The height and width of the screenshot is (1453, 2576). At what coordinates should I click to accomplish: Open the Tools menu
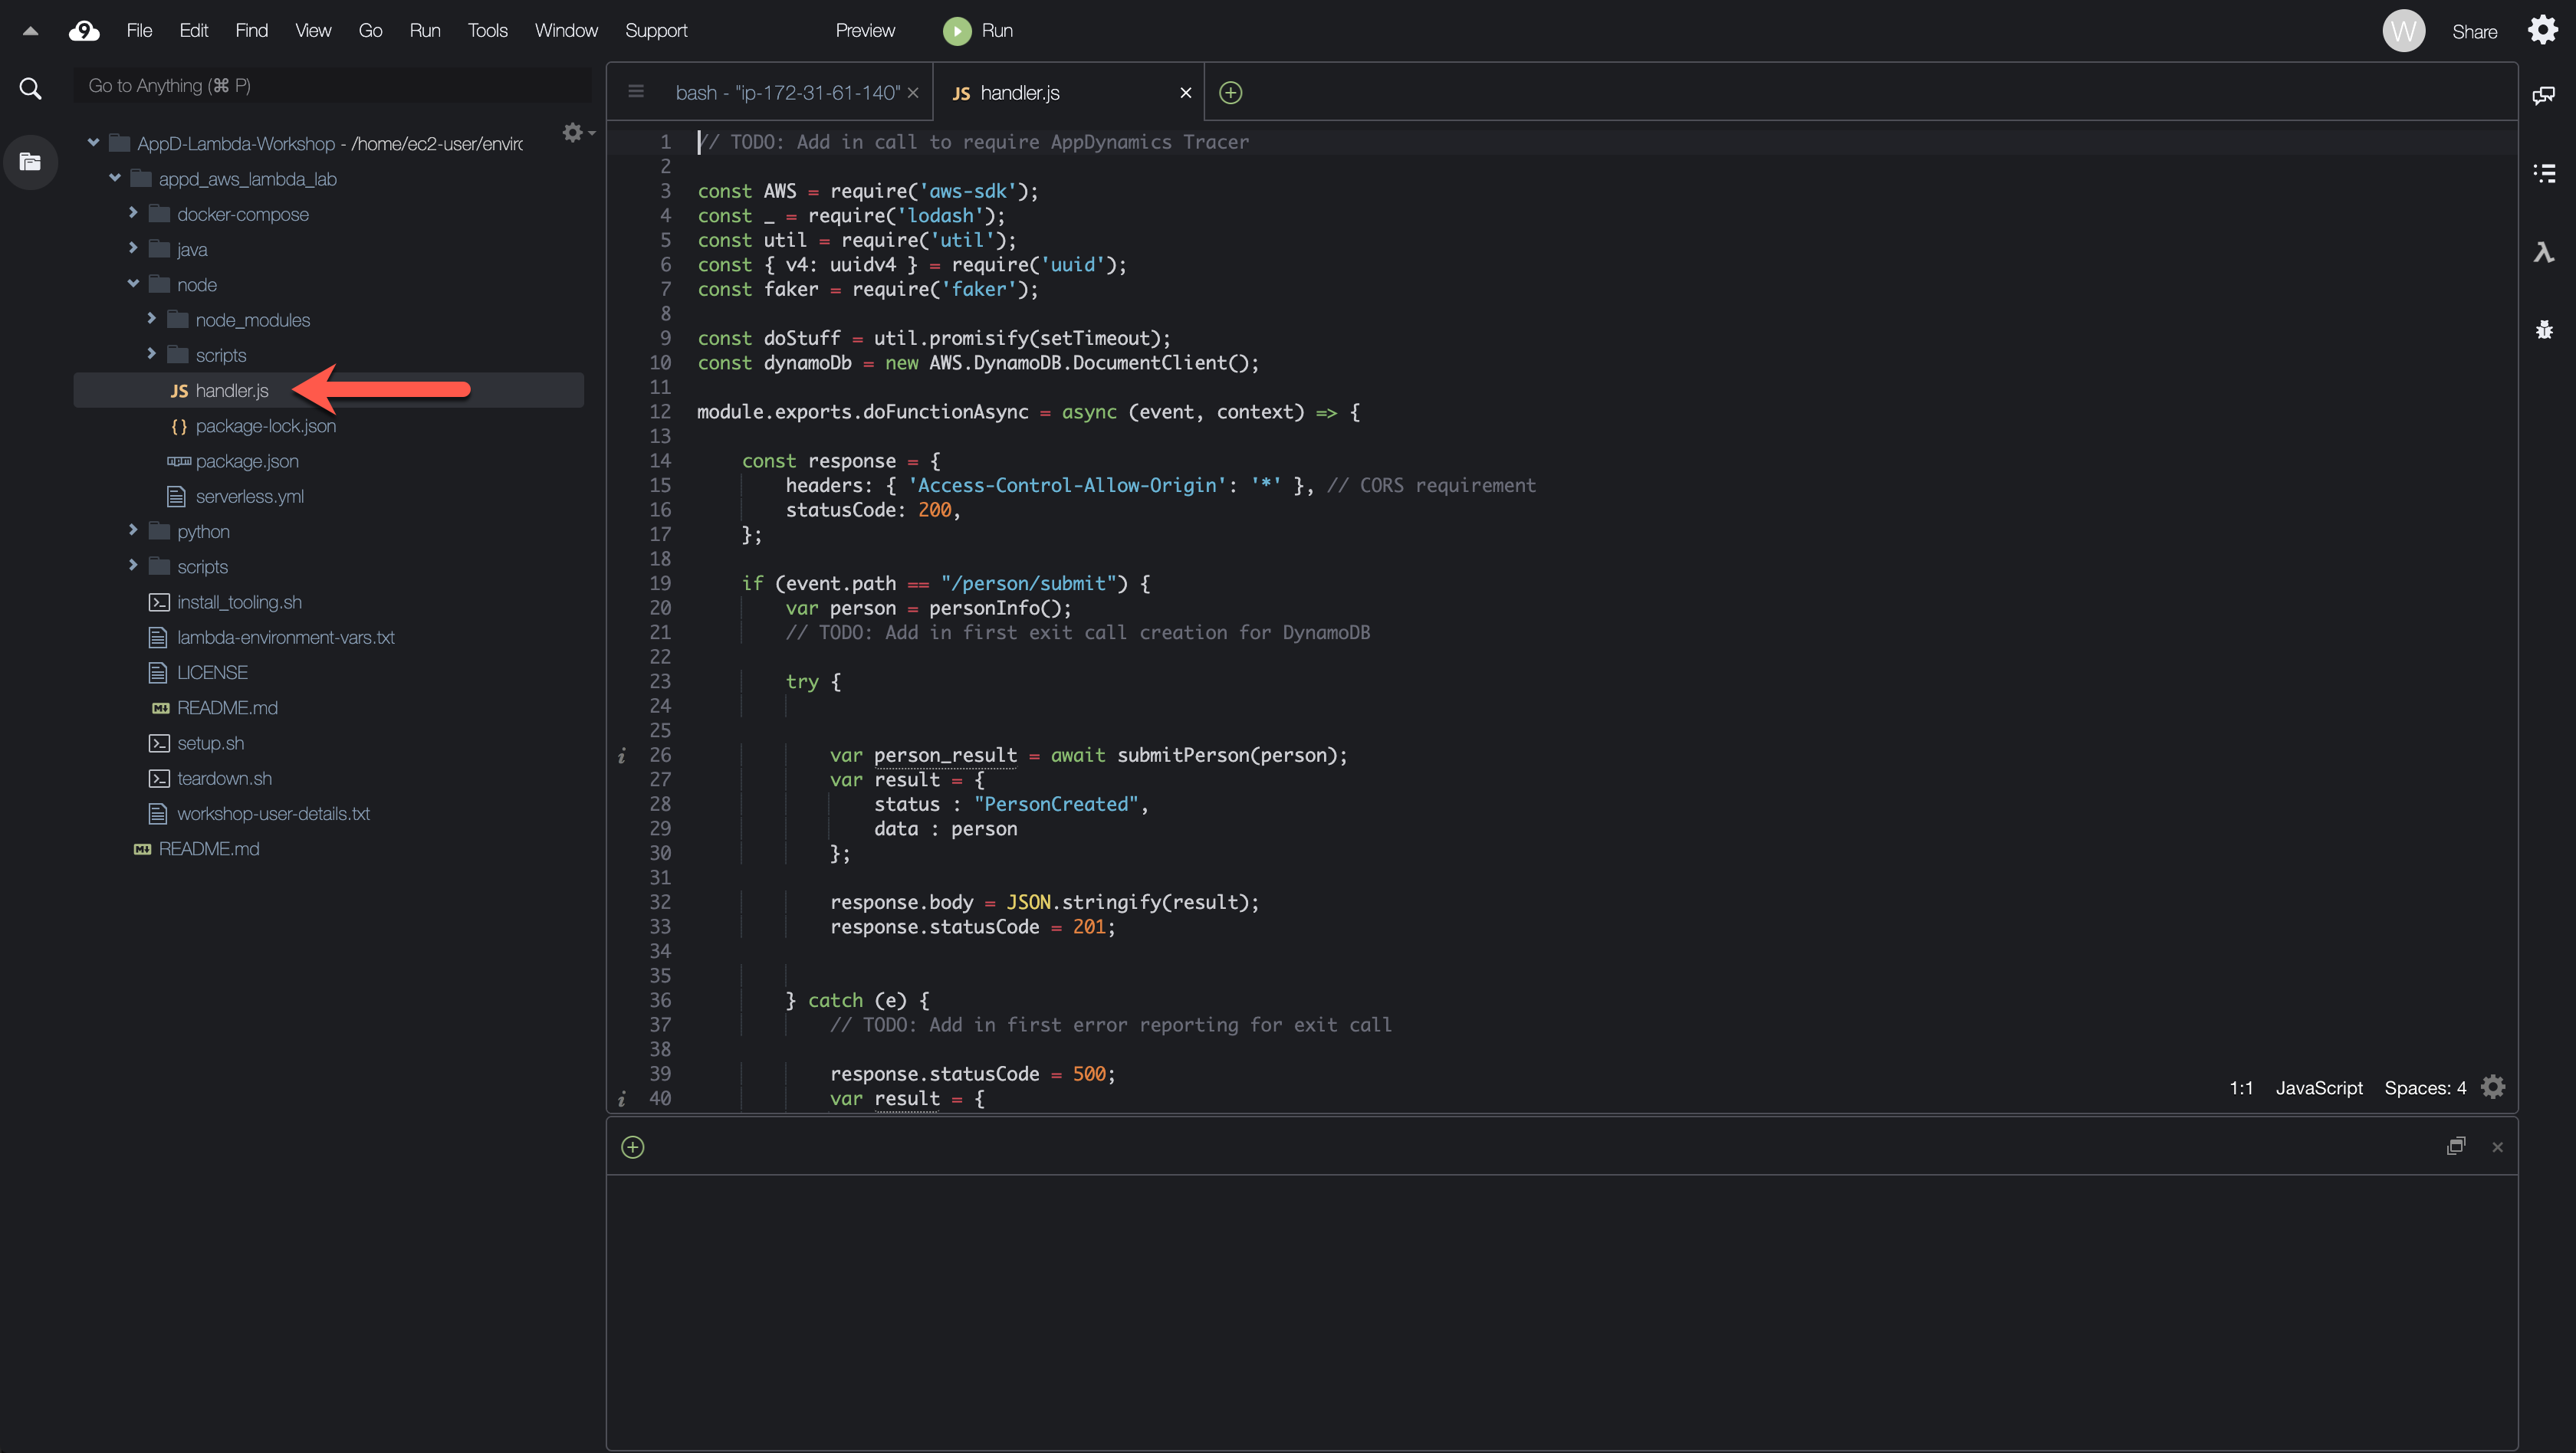point(487,31)
